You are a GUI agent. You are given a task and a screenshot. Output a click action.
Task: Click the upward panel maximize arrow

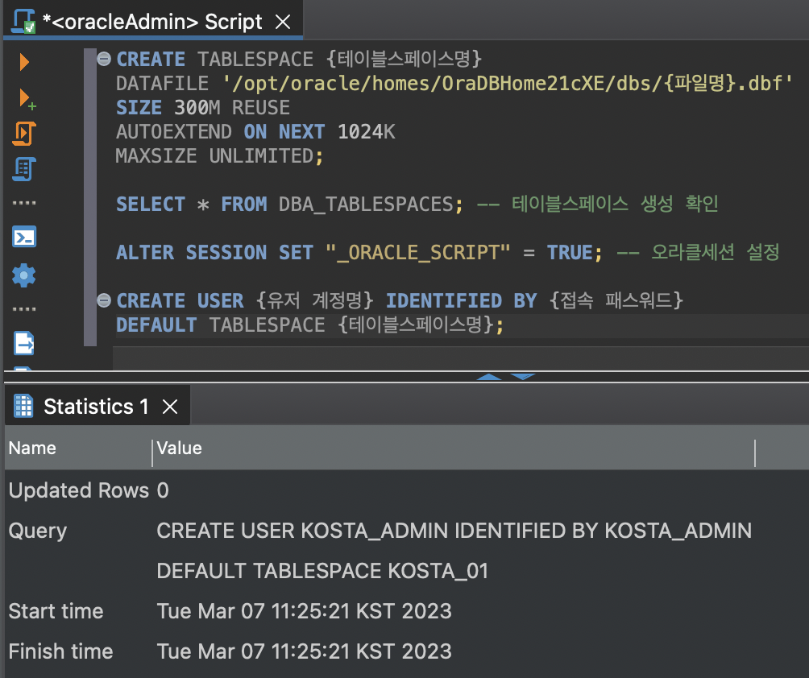click(x=489, y=377)
